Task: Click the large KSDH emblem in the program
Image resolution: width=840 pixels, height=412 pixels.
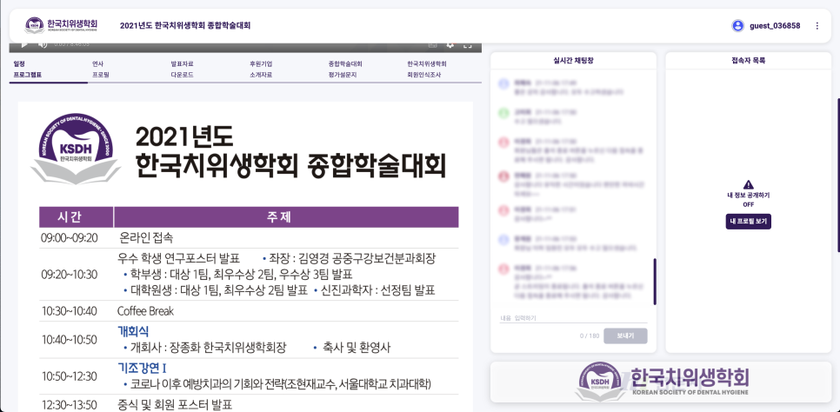Action: click(76, 147)
